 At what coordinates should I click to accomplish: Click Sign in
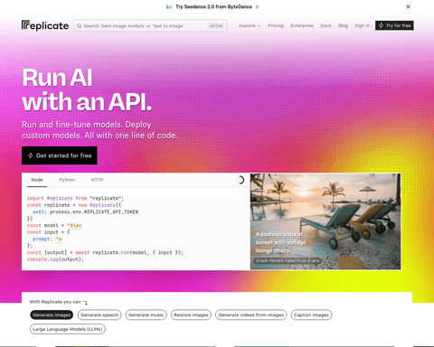click(x=362, y=25)
